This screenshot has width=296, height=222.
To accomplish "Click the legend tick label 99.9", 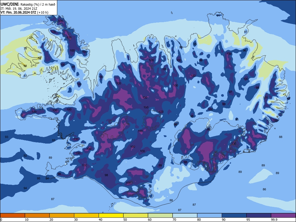I will coord(274,220).
